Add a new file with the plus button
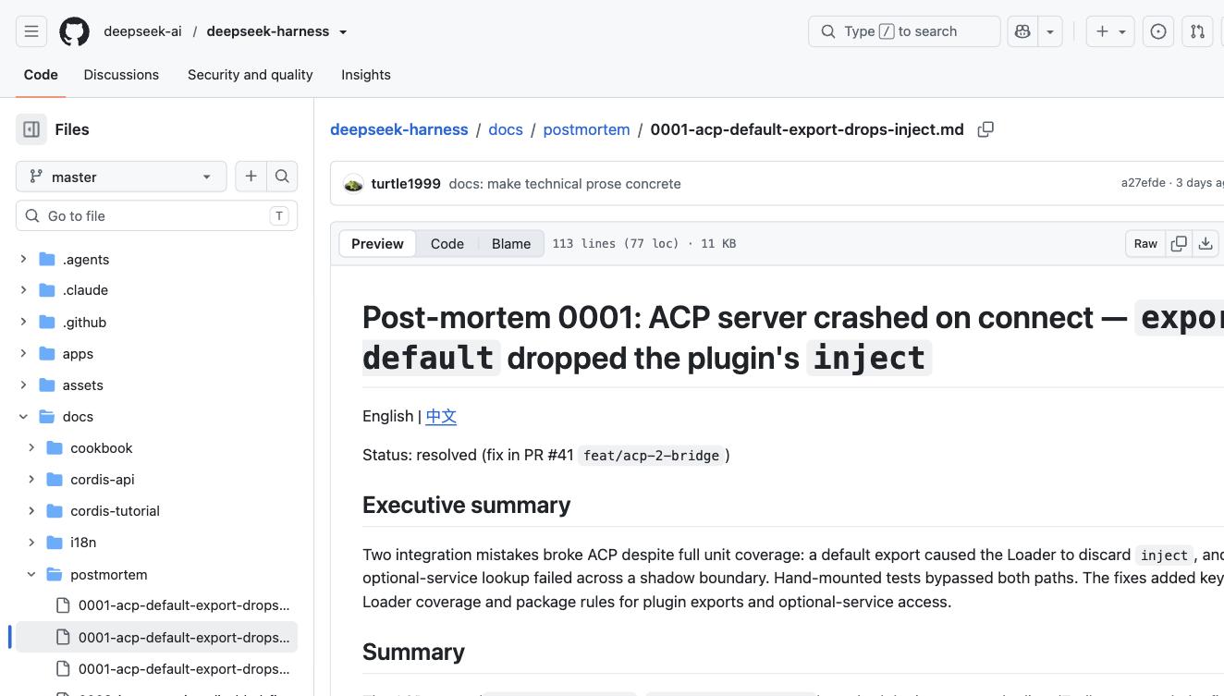 (251, 176)
